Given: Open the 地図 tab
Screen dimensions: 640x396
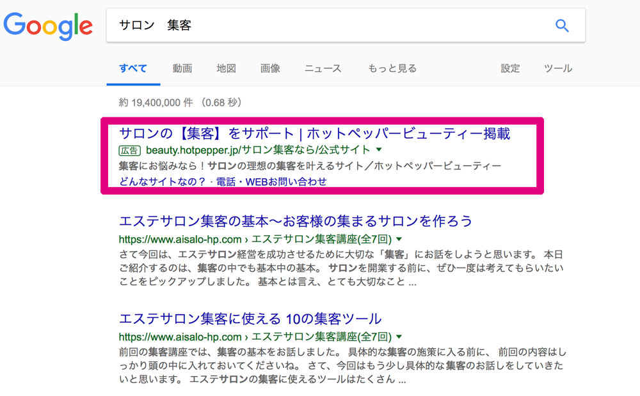Looking at the screenshot, I should click(226, 68).
